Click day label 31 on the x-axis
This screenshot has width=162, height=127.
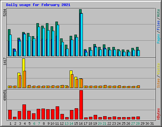tap(152, 124)
